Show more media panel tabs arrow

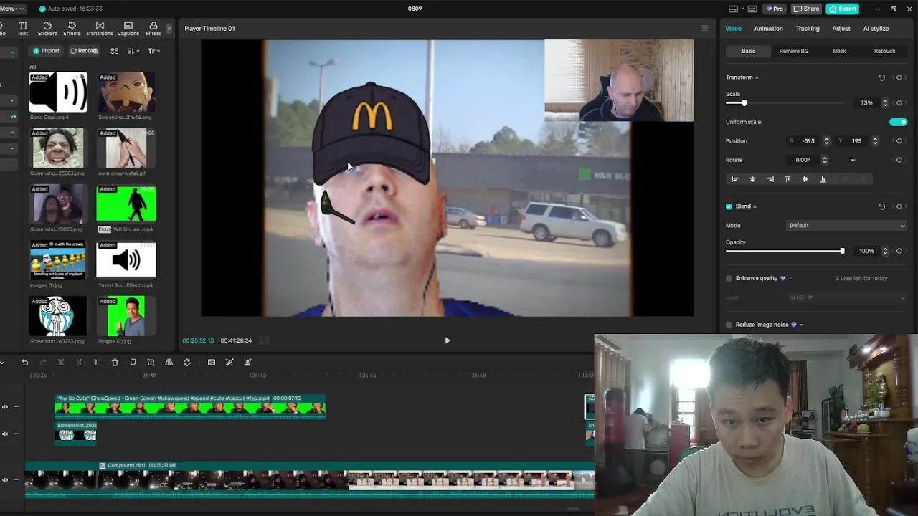169,29
